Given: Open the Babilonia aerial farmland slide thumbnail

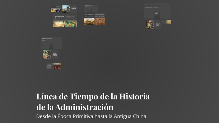Looking at the screenshot, I should point(50,54).
